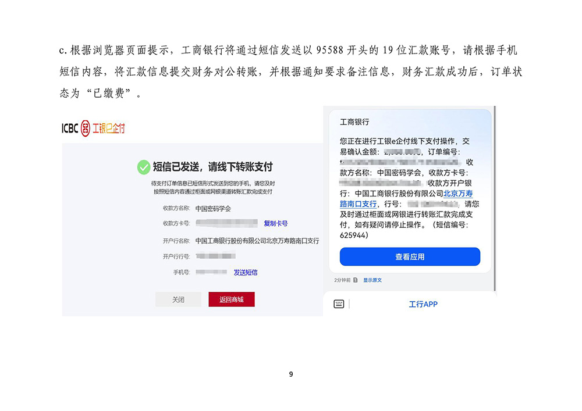Screen dimensions: 582x411
Task: Click the grey 关闭 button
Action: (x=178, y=299)
